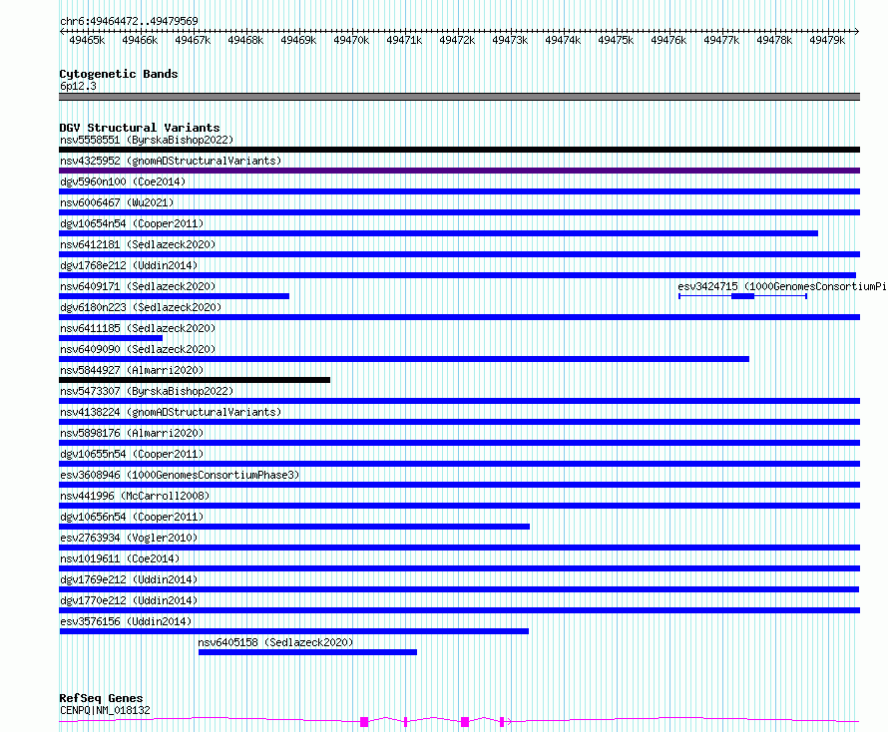Click the 49470k ruler position

click(x=351, y=40)
